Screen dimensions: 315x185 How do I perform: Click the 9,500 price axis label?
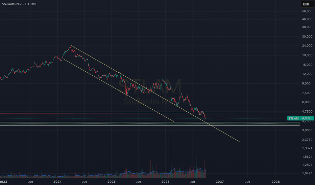pyautogui.click(x=306, y=83)
